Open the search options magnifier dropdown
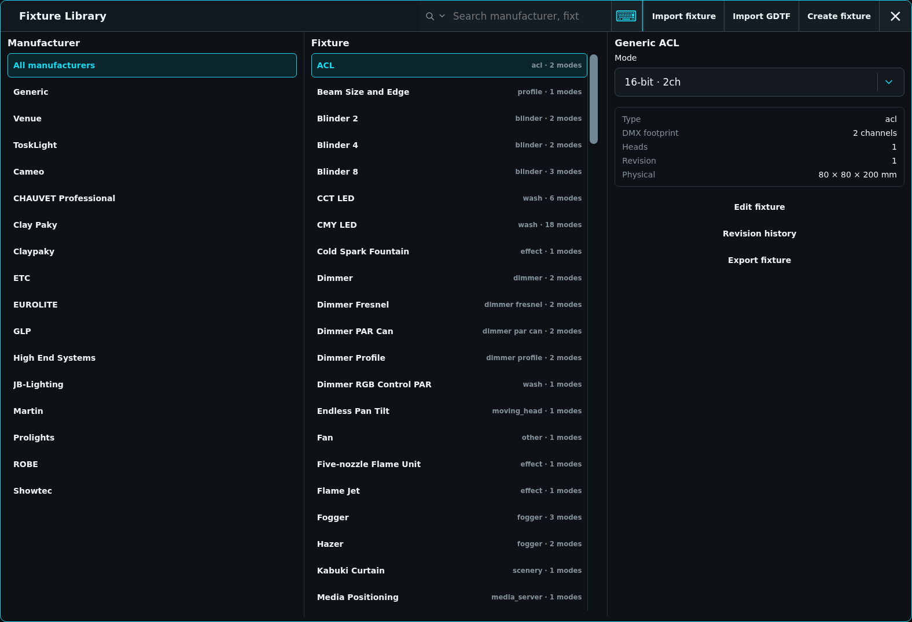 coord(435,16)
